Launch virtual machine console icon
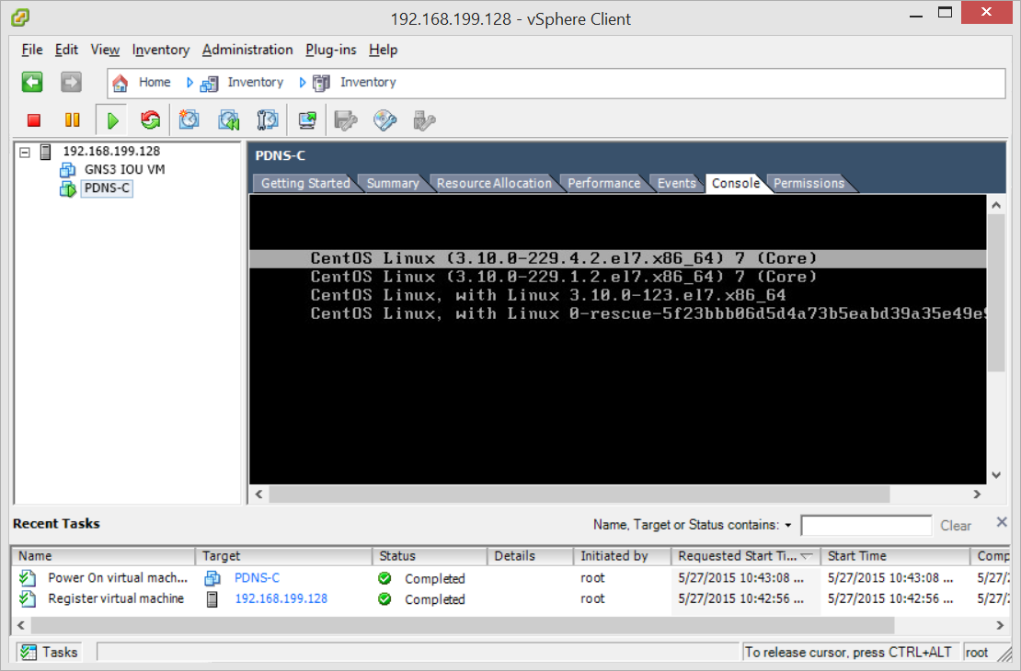Image resolution: width=1021 pixels, height=671 pixels. point(307,120)
